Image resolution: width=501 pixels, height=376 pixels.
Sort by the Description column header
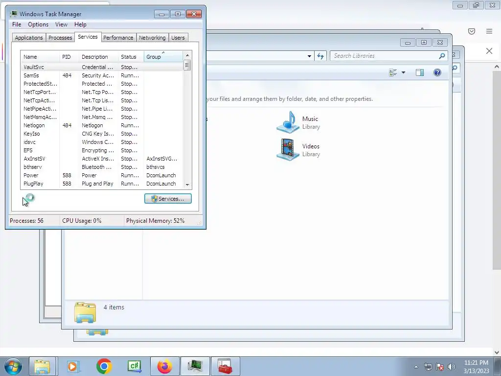[x=98, y=57]
